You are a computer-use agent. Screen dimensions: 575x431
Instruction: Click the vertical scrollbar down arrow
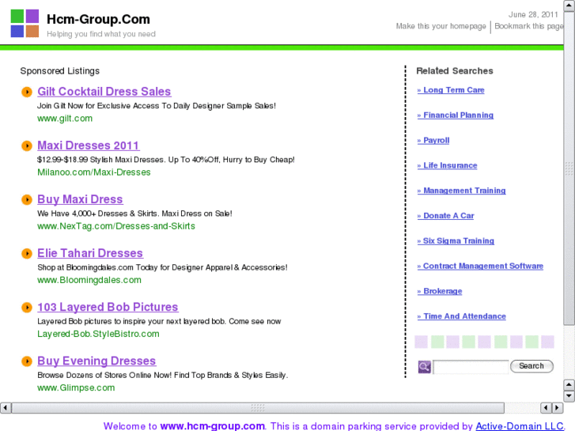pyautogui.click(x=569, y=395)
